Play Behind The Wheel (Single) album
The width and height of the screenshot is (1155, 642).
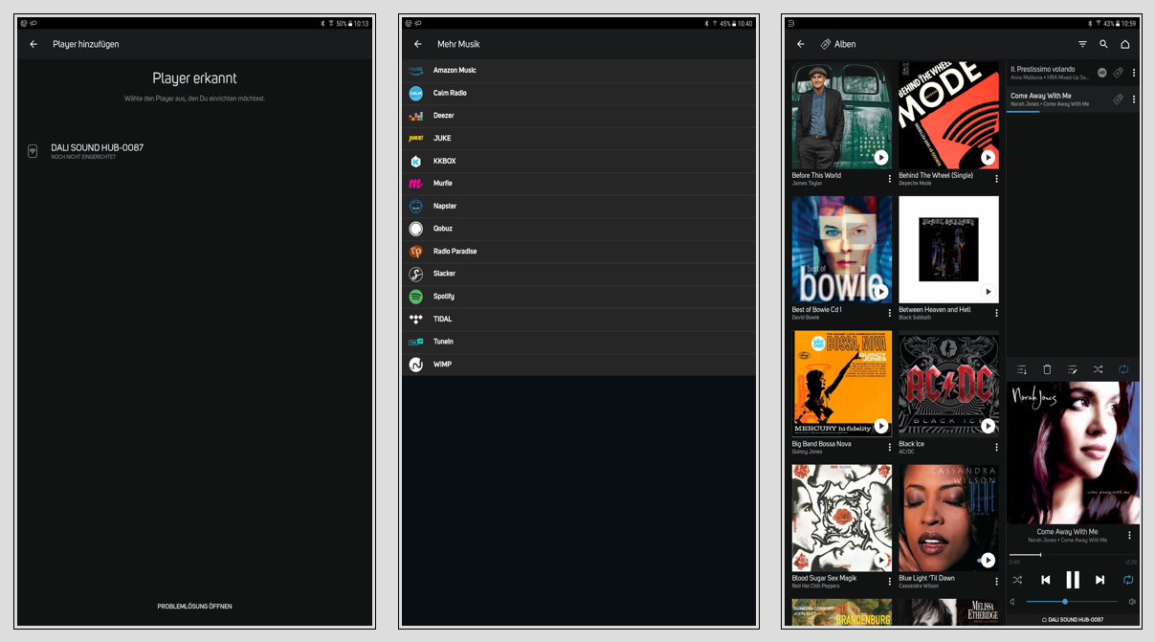(x=988, y=158)
